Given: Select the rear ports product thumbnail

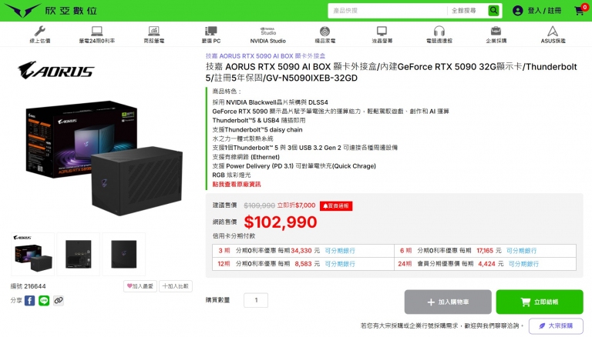Looking at the screenshot, I should click(x=78, y=254).
